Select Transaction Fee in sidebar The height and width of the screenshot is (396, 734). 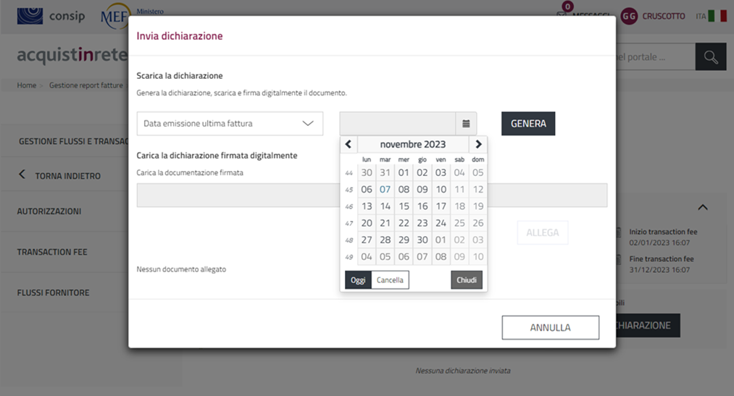pos(52,252)
